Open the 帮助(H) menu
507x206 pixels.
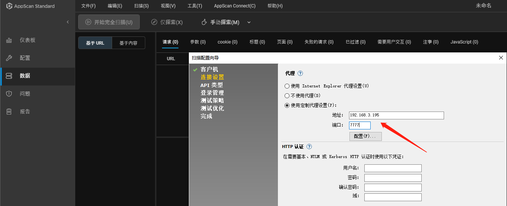pos(275,6)
